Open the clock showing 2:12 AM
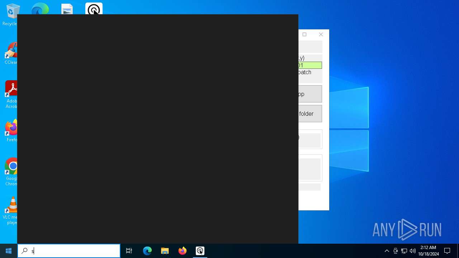The image size is (459, 258). [428, 251]
